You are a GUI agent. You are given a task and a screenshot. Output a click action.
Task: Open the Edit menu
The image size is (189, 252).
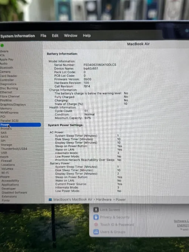55,36
